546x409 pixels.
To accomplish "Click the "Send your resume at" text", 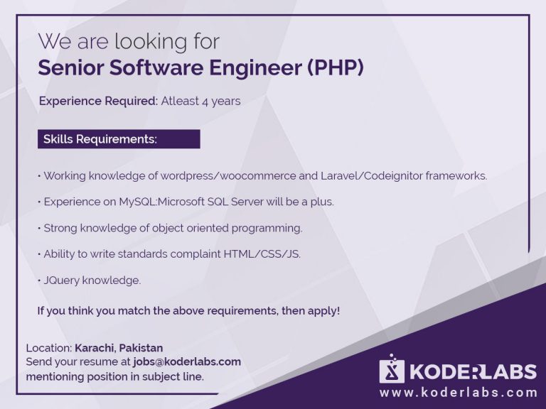I will (x=77, y=361).
